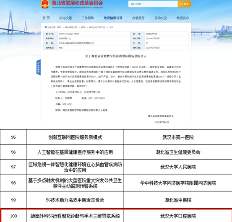This screenshot has width=232, height=222.
Task: Click 政策 in the breadcrumb trail
Action: (83, 27)
